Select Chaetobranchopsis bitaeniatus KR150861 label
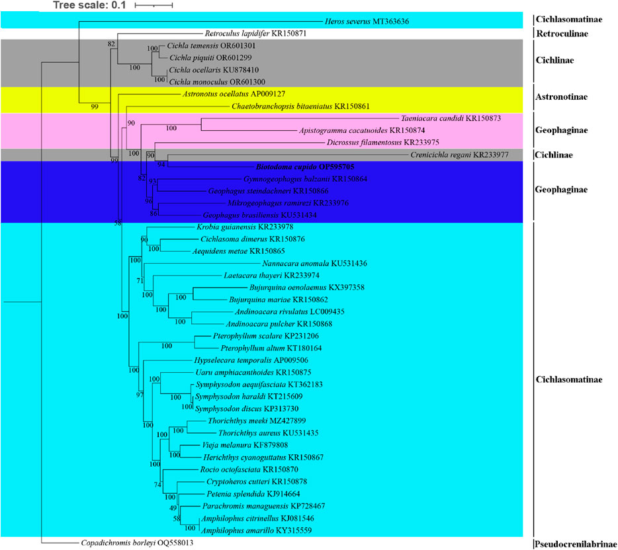Screen dimensions: 618x550 click(x=300, y=106)
